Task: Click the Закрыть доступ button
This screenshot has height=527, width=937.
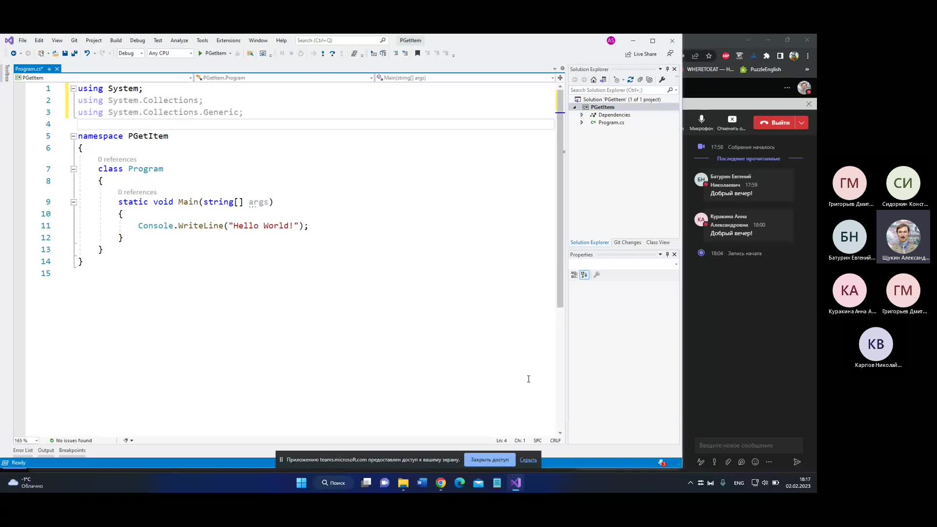Action: click(489, 460)
